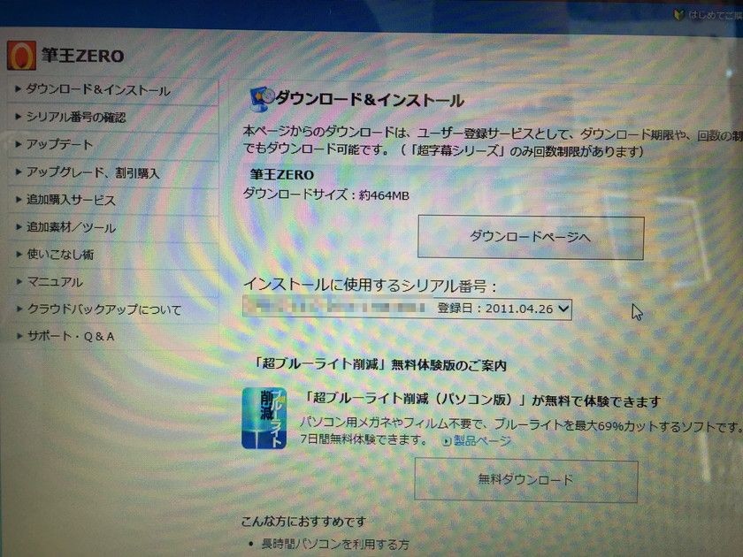Open the serial number dropdown showing 登録日 2011.04.26

point(563,309)
